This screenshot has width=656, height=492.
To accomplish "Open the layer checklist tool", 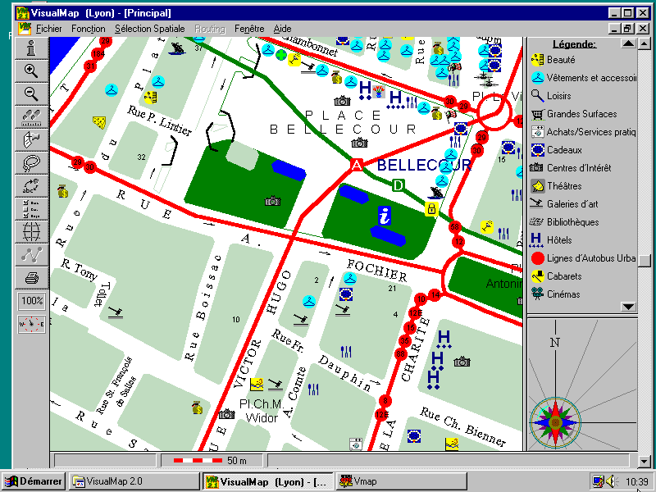I will point(32,209).
